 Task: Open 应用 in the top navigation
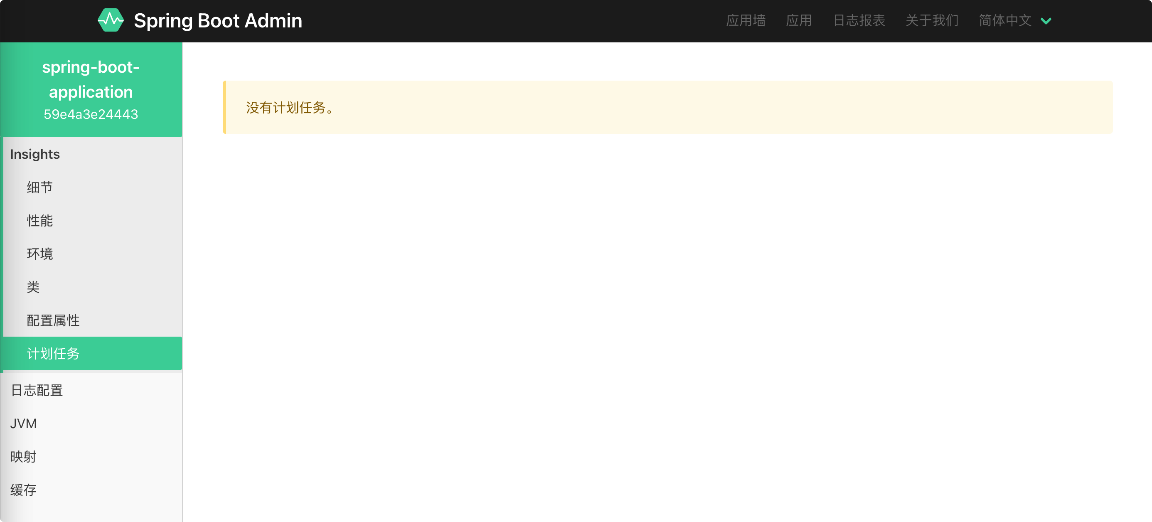pyautogui.click(x=799, y=21)
